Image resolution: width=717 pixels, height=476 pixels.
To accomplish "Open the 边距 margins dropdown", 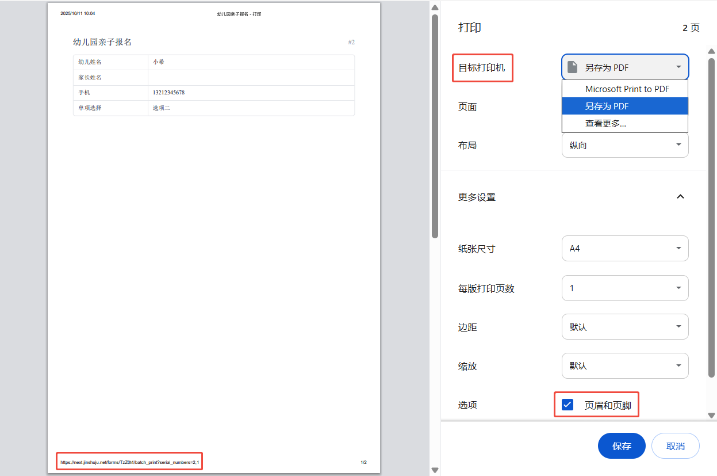I will point(624,327).
